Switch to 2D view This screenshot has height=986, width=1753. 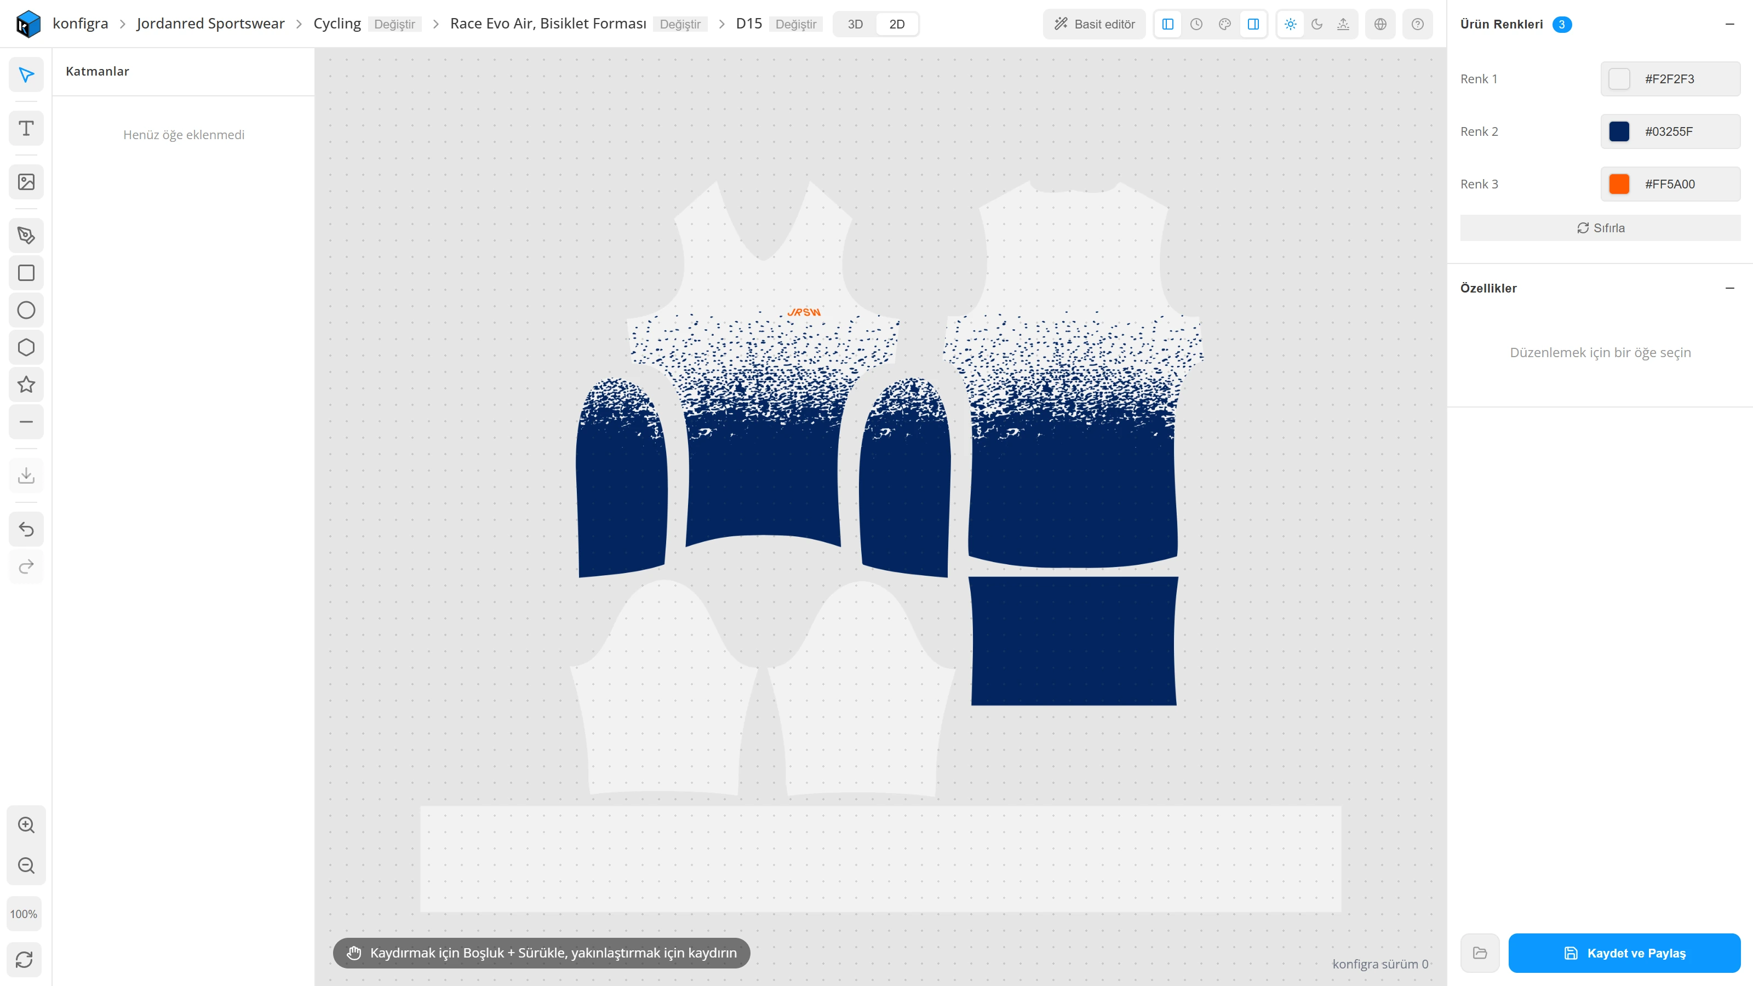(897, 24)
